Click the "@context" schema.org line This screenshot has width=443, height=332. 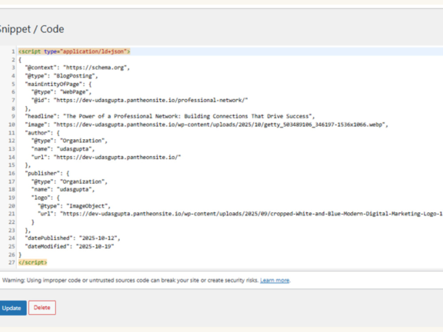click(x=78, y=68)
